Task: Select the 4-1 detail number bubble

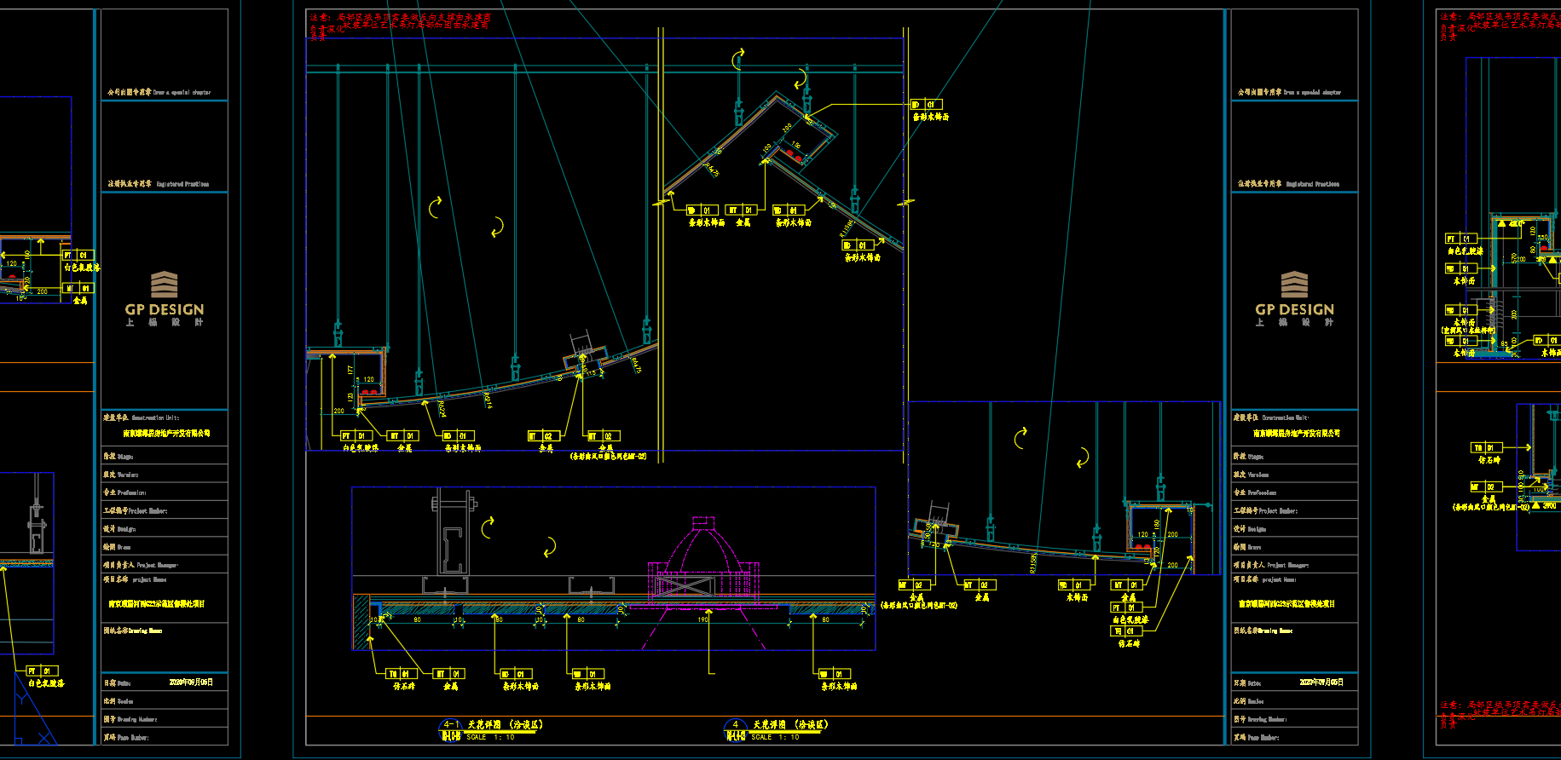Action: pyautogui.click(x=450, y=729)
